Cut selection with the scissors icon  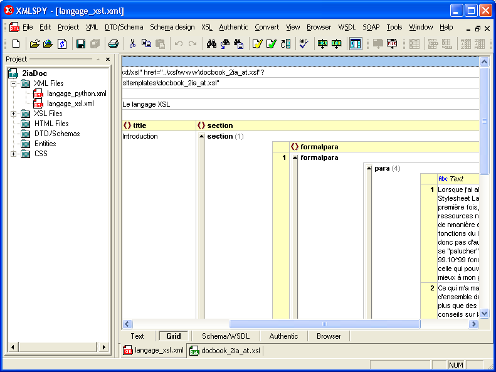pyautogui.click(x=132, y=44)
